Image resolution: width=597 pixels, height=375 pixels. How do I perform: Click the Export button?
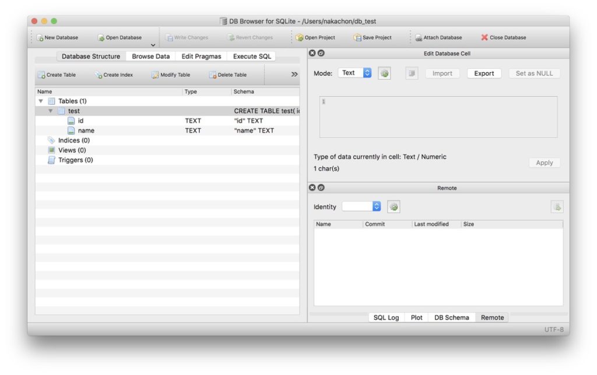484,73
